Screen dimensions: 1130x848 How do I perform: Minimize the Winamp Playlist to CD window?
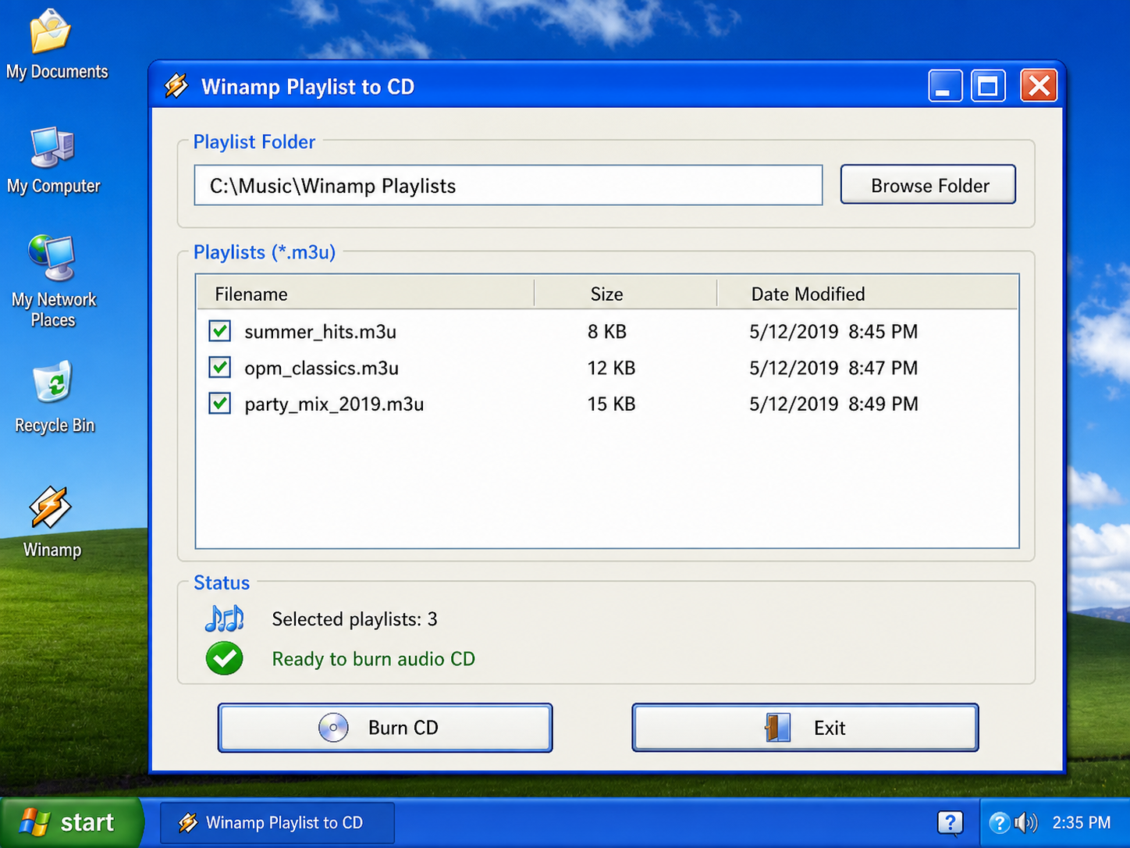click(x=945, y=86)
